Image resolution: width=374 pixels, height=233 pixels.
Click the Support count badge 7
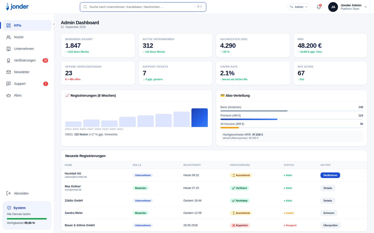pos(45,84)
